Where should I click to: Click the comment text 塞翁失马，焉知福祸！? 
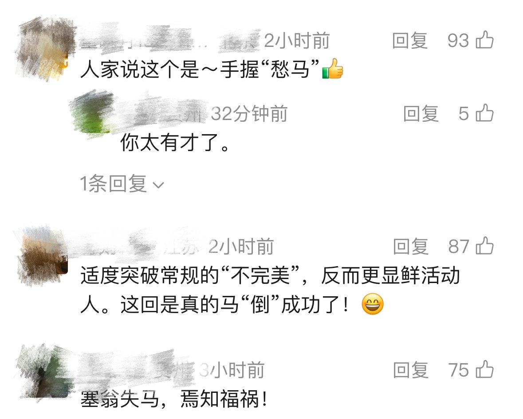(x=174, y=399)
